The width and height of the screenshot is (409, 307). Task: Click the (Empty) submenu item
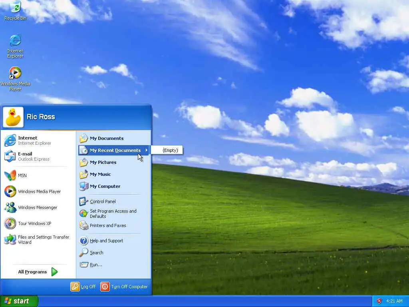click(167, 150)
